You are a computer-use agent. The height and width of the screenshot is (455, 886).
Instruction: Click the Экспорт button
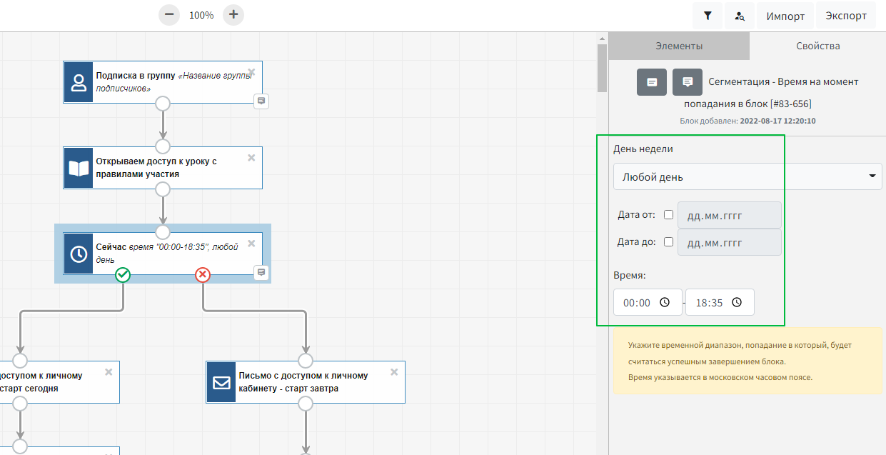[845, 16]
